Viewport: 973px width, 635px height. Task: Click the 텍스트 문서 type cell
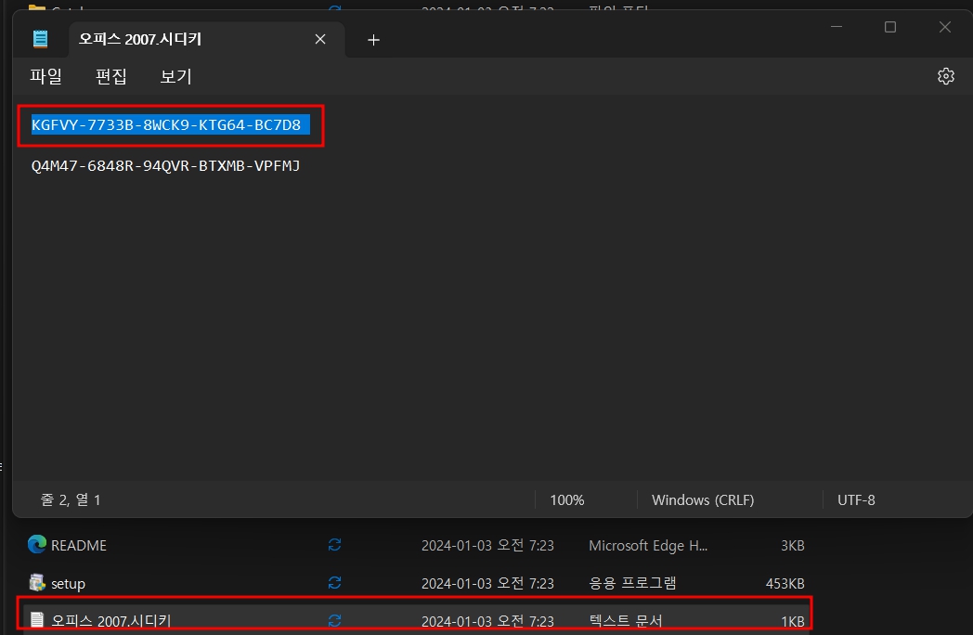(626, 621)
